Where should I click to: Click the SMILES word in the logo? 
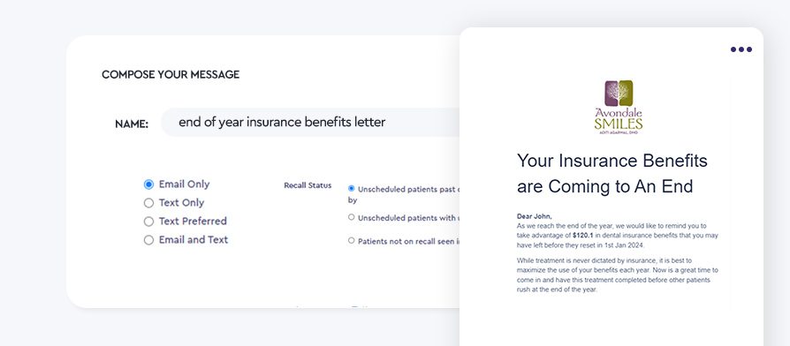point(619,124)
